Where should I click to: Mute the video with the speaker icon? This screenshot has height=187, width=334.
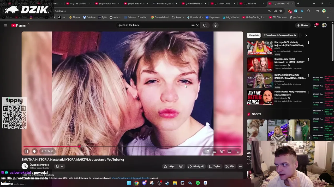[x=34, y=151]
